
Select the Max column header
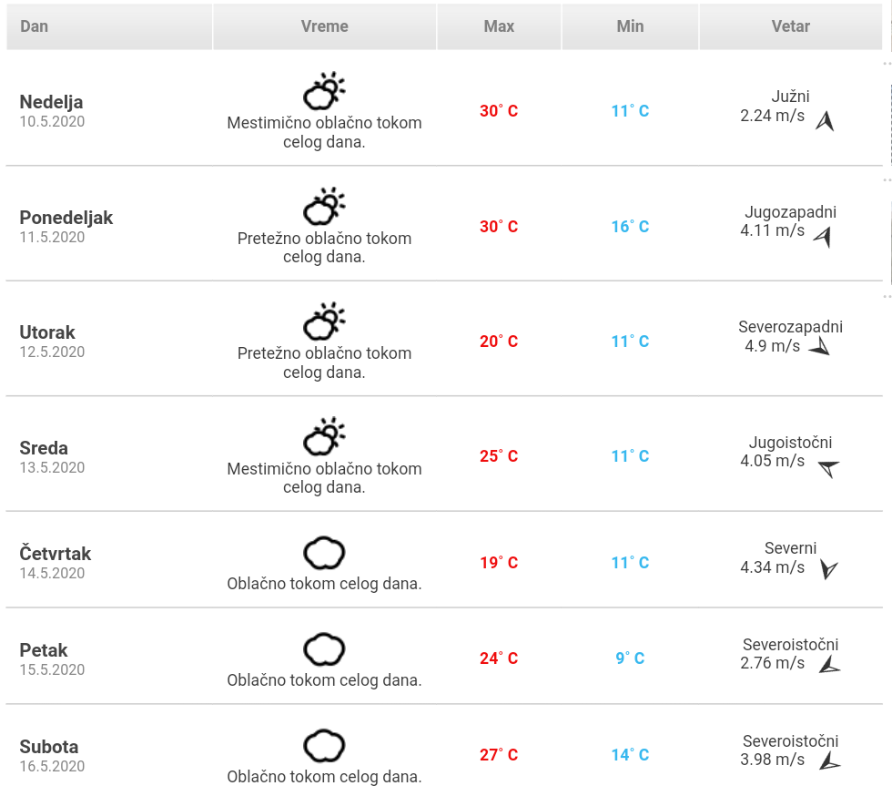[499, 26]
